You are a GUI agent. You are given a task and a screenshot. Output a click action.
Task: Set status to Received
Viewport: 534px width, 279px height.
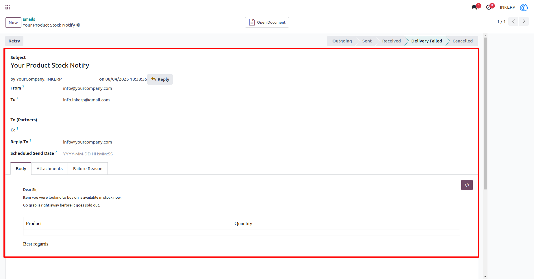(x=392, y=41)
